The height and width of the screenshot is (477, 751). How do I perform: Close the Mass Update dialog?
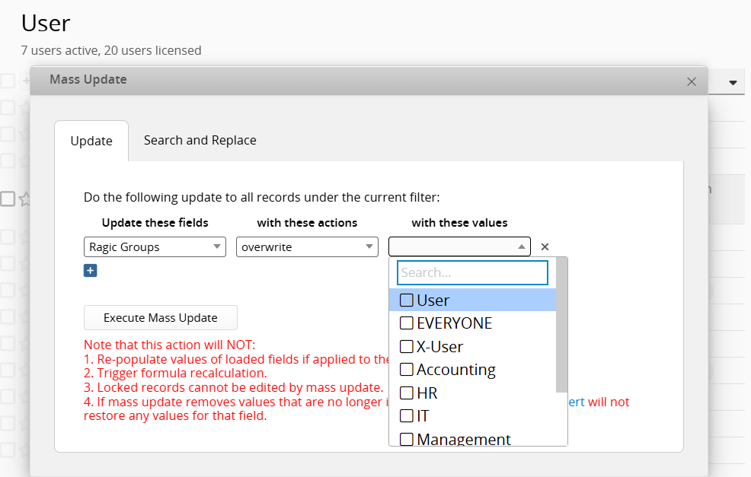[x=691, y=81]
